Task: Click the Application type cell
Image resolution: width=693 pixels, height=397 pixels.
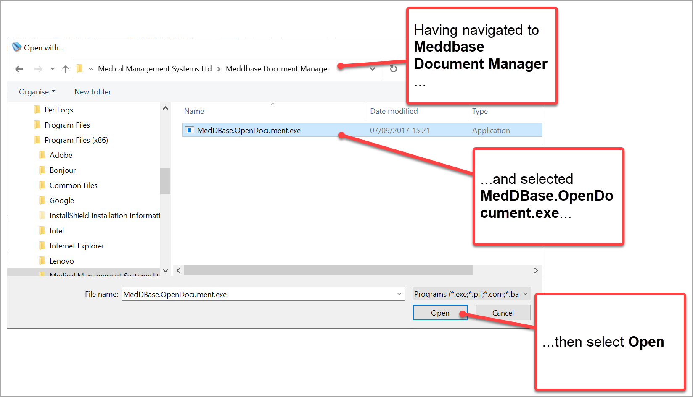Action: (491, 131)
